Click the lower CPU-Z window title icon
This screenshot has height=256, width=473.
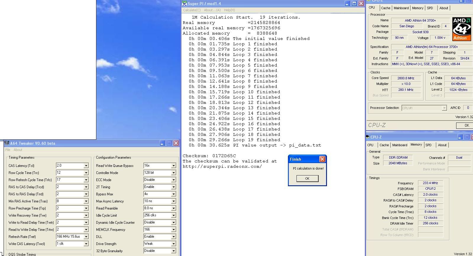368,137
